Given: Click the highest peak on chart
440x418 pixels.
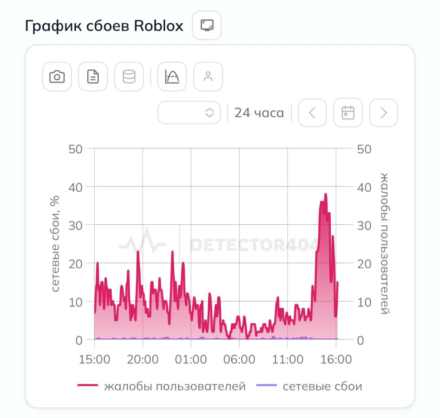Looking at the screenshot, I should click(x=326, y=194).
